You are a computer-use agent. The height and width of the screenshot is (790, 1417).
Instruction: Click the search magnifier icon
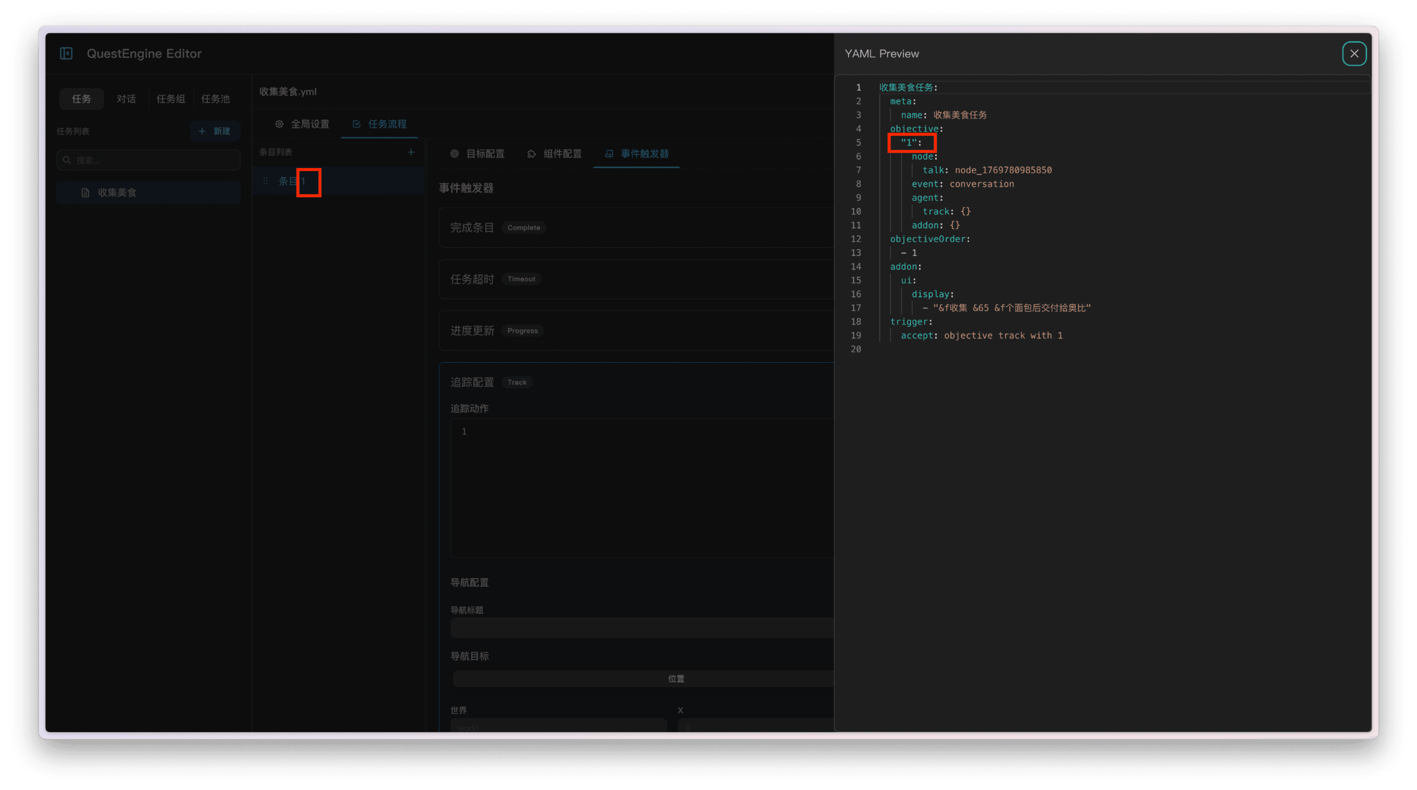(x=67, y=160)
